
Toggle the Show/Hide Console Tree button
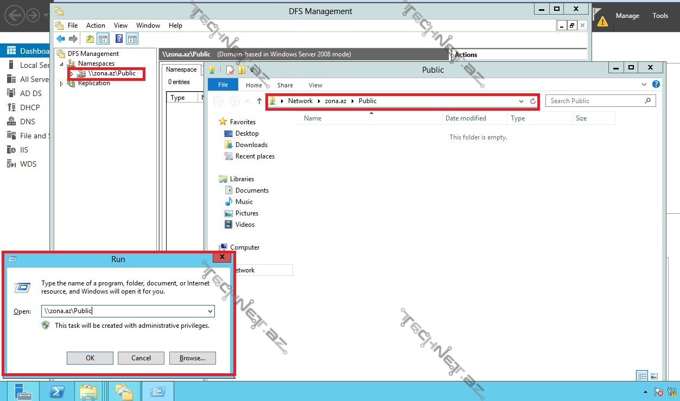(103, 39)
